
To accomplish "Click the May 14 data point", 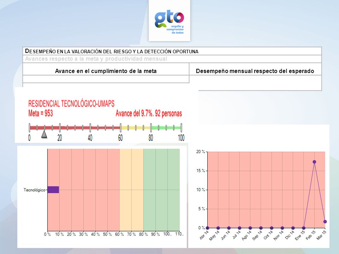I will click(x=218, y=228).
